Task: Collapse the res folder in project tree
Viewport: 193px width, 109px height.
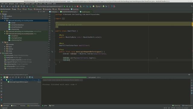Action: point(3,42)
